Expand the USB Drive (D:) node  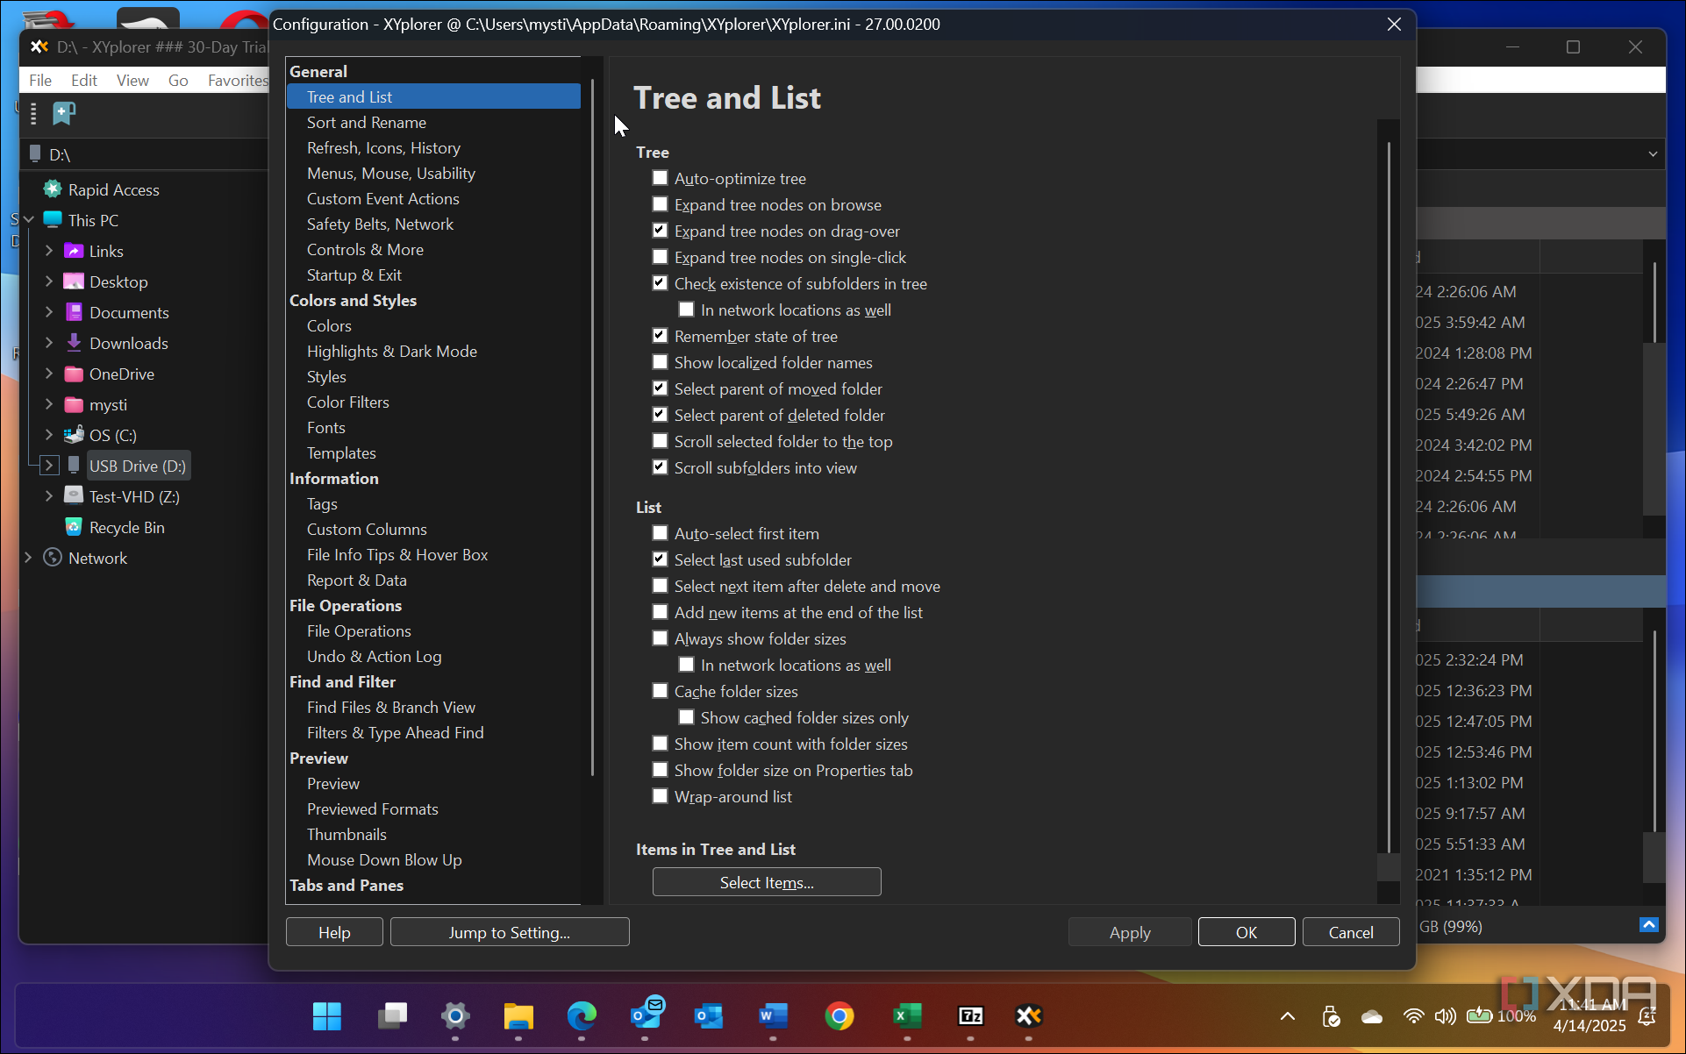(49, 466)
